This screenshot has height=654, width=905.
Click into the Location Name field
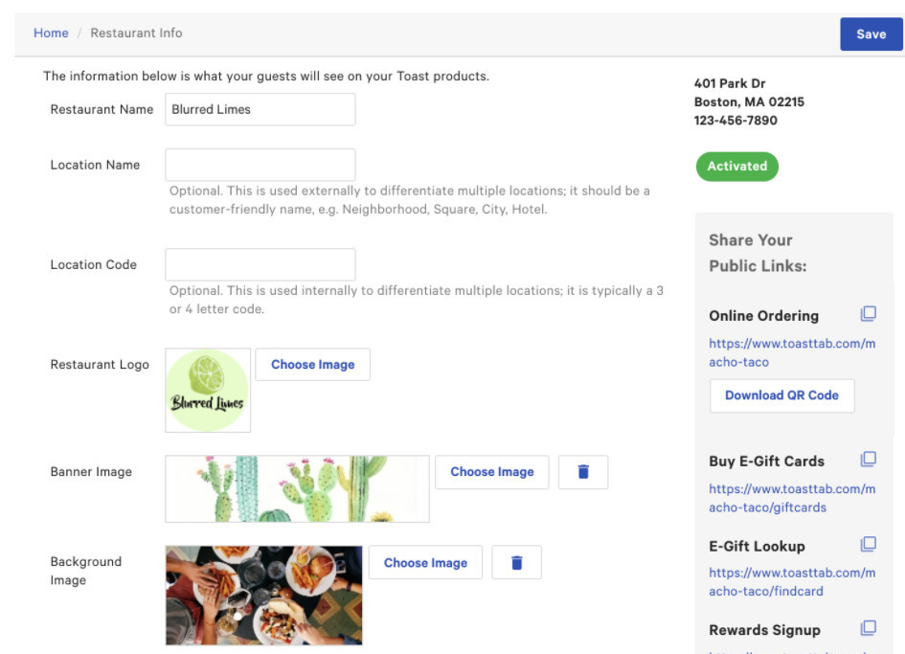tap(260, 165)
